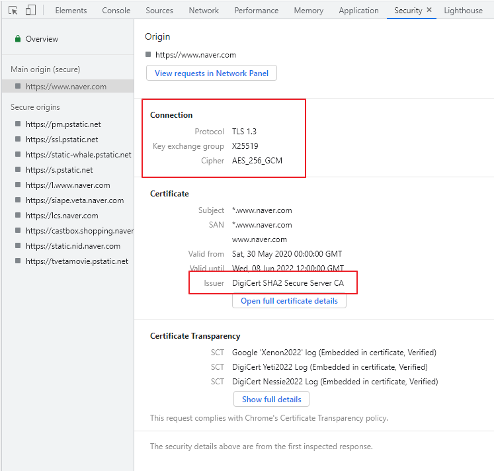Select origin https://tvetamovie.pstatic.net
The height and width of the screenshot is (471, 494).
[x=77, y=261]
